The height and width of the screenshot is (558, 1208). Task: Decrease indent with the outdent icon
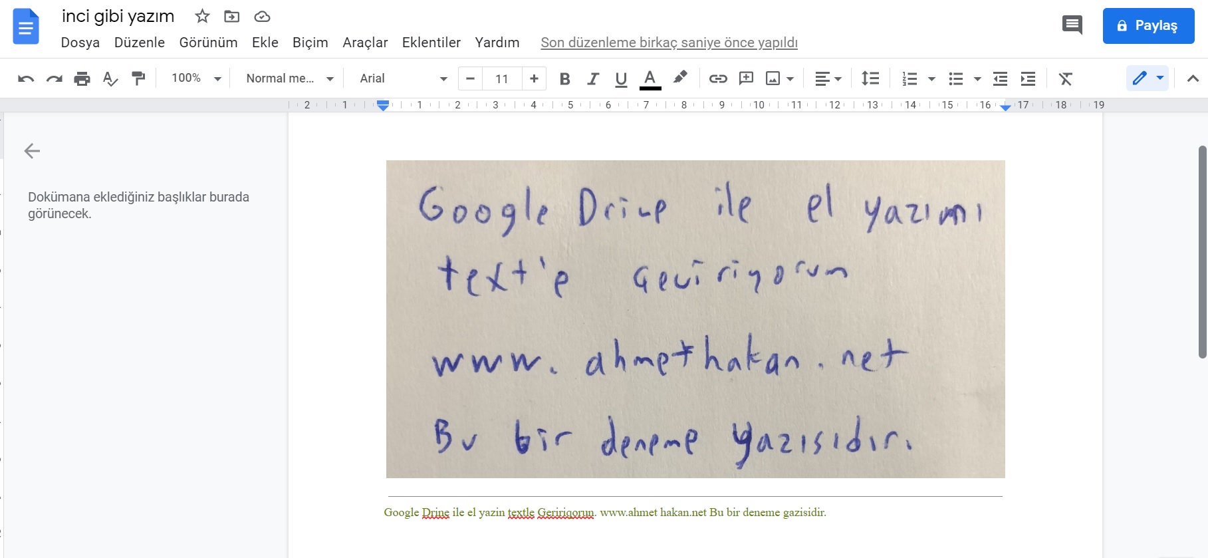pos(1000,78)
